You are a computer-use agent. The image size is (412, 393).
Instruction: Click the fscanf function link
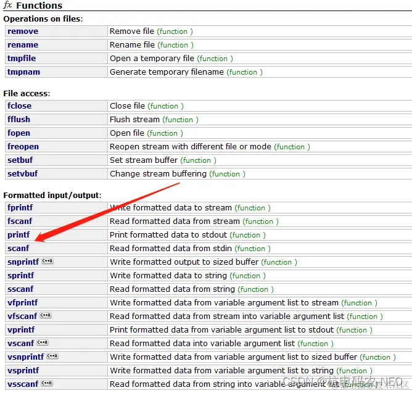coord(20,221)
